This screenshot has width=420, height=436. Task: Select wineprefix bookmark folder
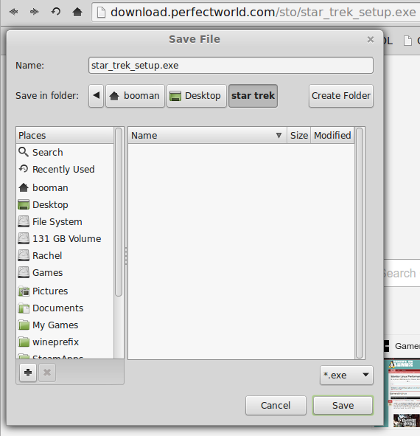[x=65, y=342]
